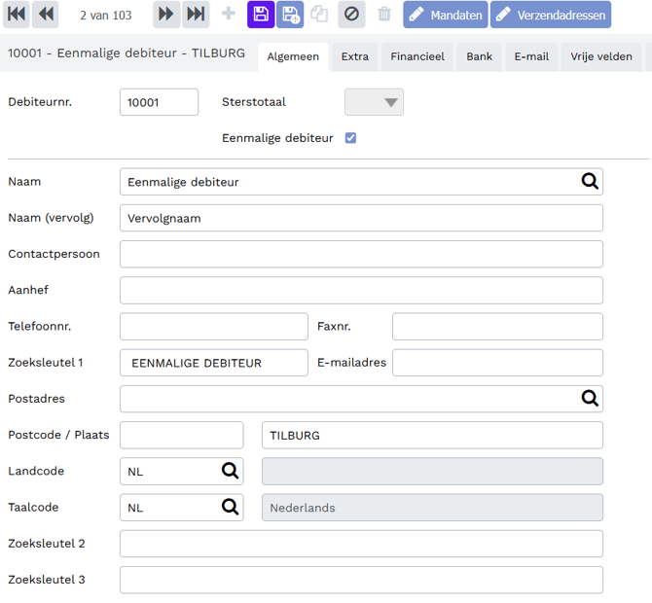The height and width of the screenshot is (603, 652).
Task: Focus the E-mailadres input field
Action: (497, 363)
